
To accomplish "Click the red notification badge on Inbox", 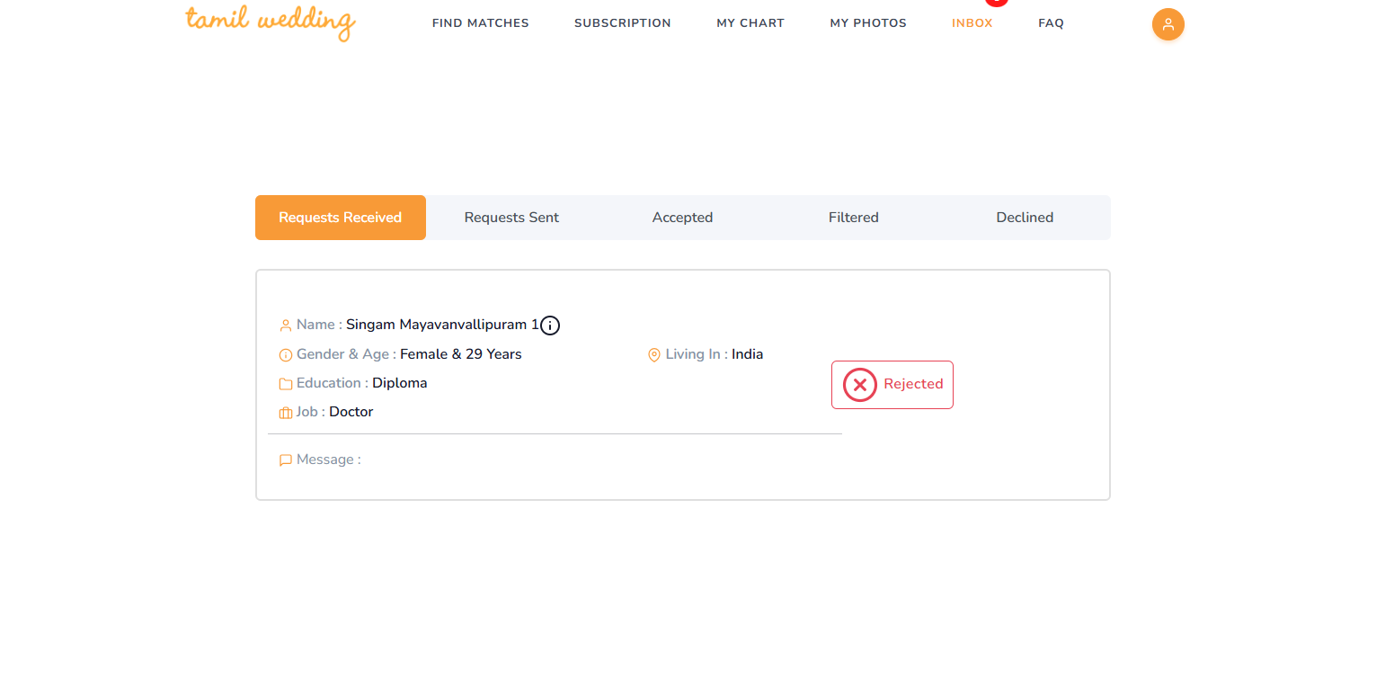I will point(996,3).
